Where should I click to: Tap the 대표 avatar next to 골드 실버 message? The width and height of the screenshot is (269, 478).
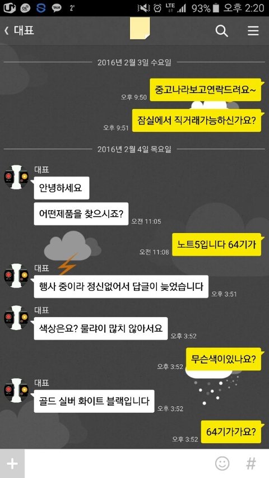click(x=16, y=390)
